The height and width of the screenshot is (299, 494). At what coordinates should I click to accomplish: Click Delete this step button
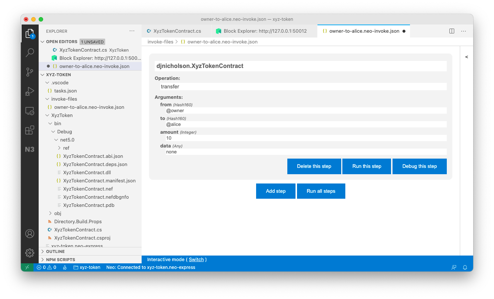click(x=314, y=166)
